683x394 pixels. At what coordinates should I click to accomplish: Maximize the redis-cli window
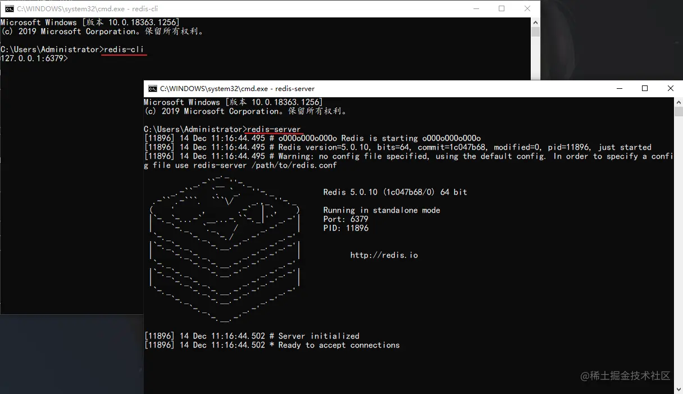tap(502, 9)
